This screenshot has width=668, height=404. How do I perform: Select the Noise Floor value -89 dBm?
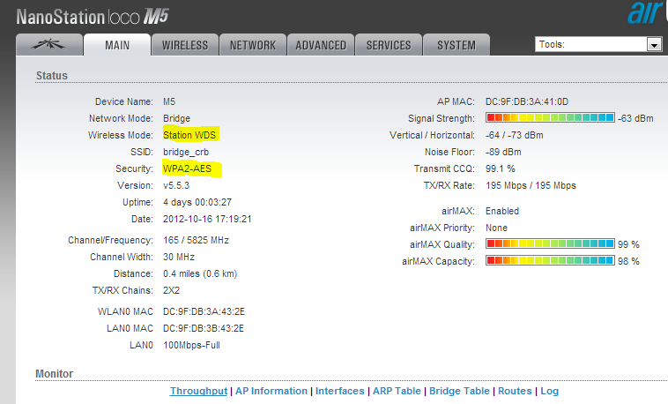503,152
